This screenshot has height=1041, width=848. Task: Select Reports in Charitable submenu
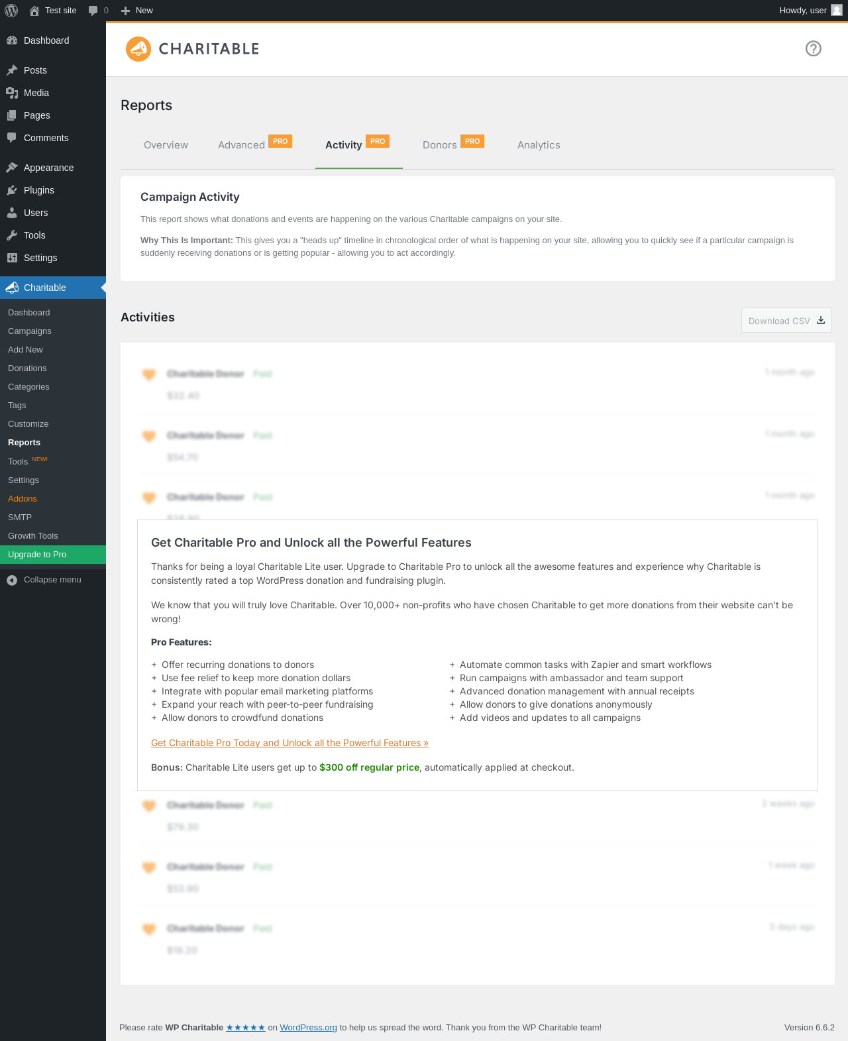click(53, 443)
